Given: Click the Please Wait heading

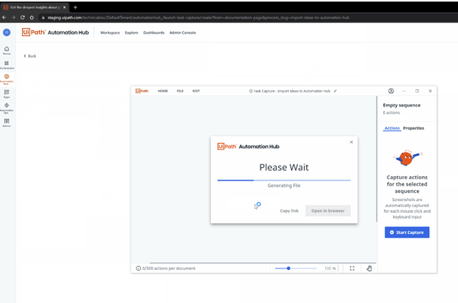Looking at the screenshot, I should [x=284, y=167].
